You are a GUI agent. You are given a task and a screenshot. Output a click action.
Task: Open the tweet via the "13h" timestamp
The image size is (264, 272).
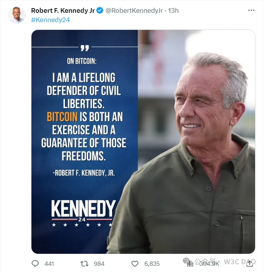[173, 10]
